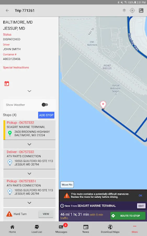
Task: Expand the Pickup 06757332-I stop details
Action: click(x=29, y=203)
